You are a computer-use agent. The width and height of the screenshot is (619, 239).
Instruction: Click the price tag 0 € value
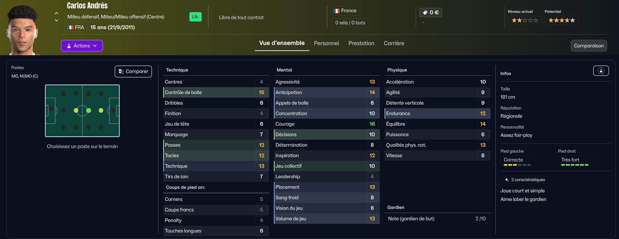(x=431, y=12)
